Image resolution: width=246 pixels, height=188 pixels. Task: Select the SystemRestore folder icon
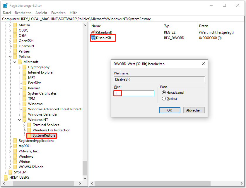pos(29,135)
